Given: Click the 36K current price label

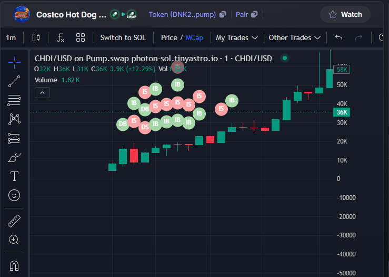Looking at the screenshot, I should click(342, 112).
